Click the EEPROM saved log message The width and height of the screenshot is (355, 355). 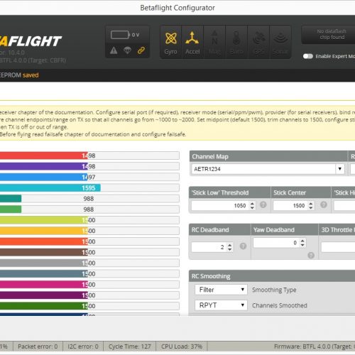tap(19, 75)
